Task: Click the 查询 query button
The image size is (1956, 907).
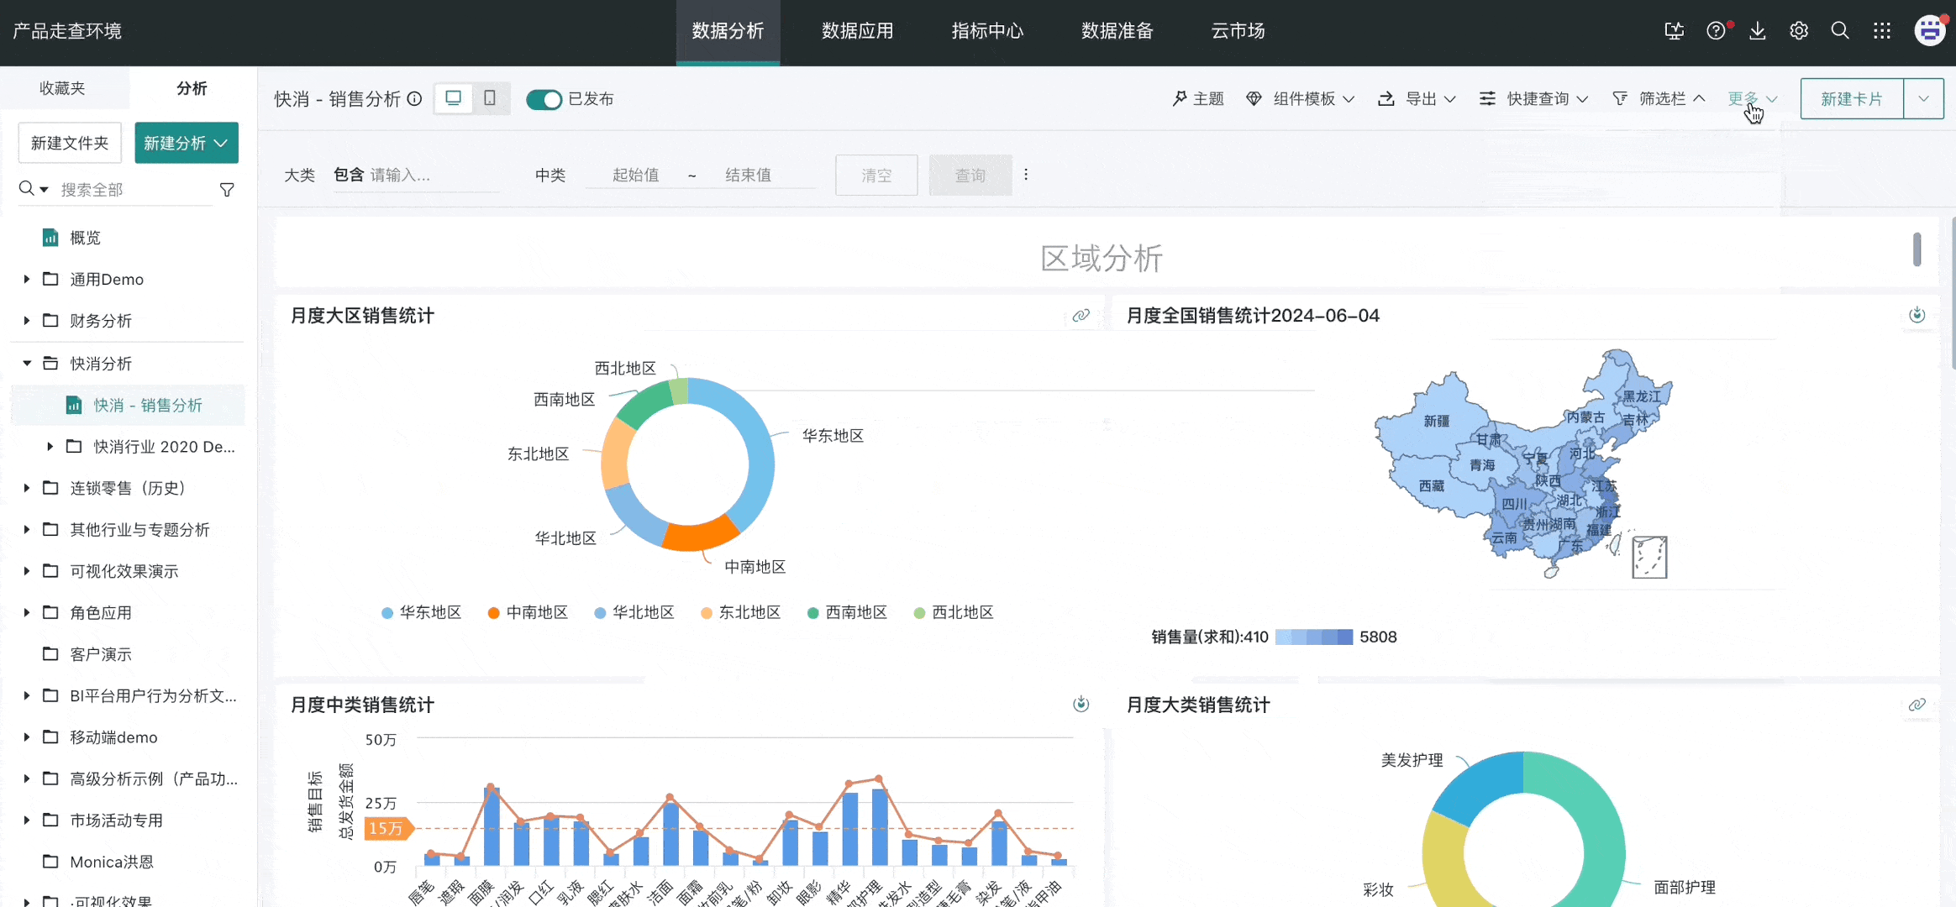Action: (970, 176)
